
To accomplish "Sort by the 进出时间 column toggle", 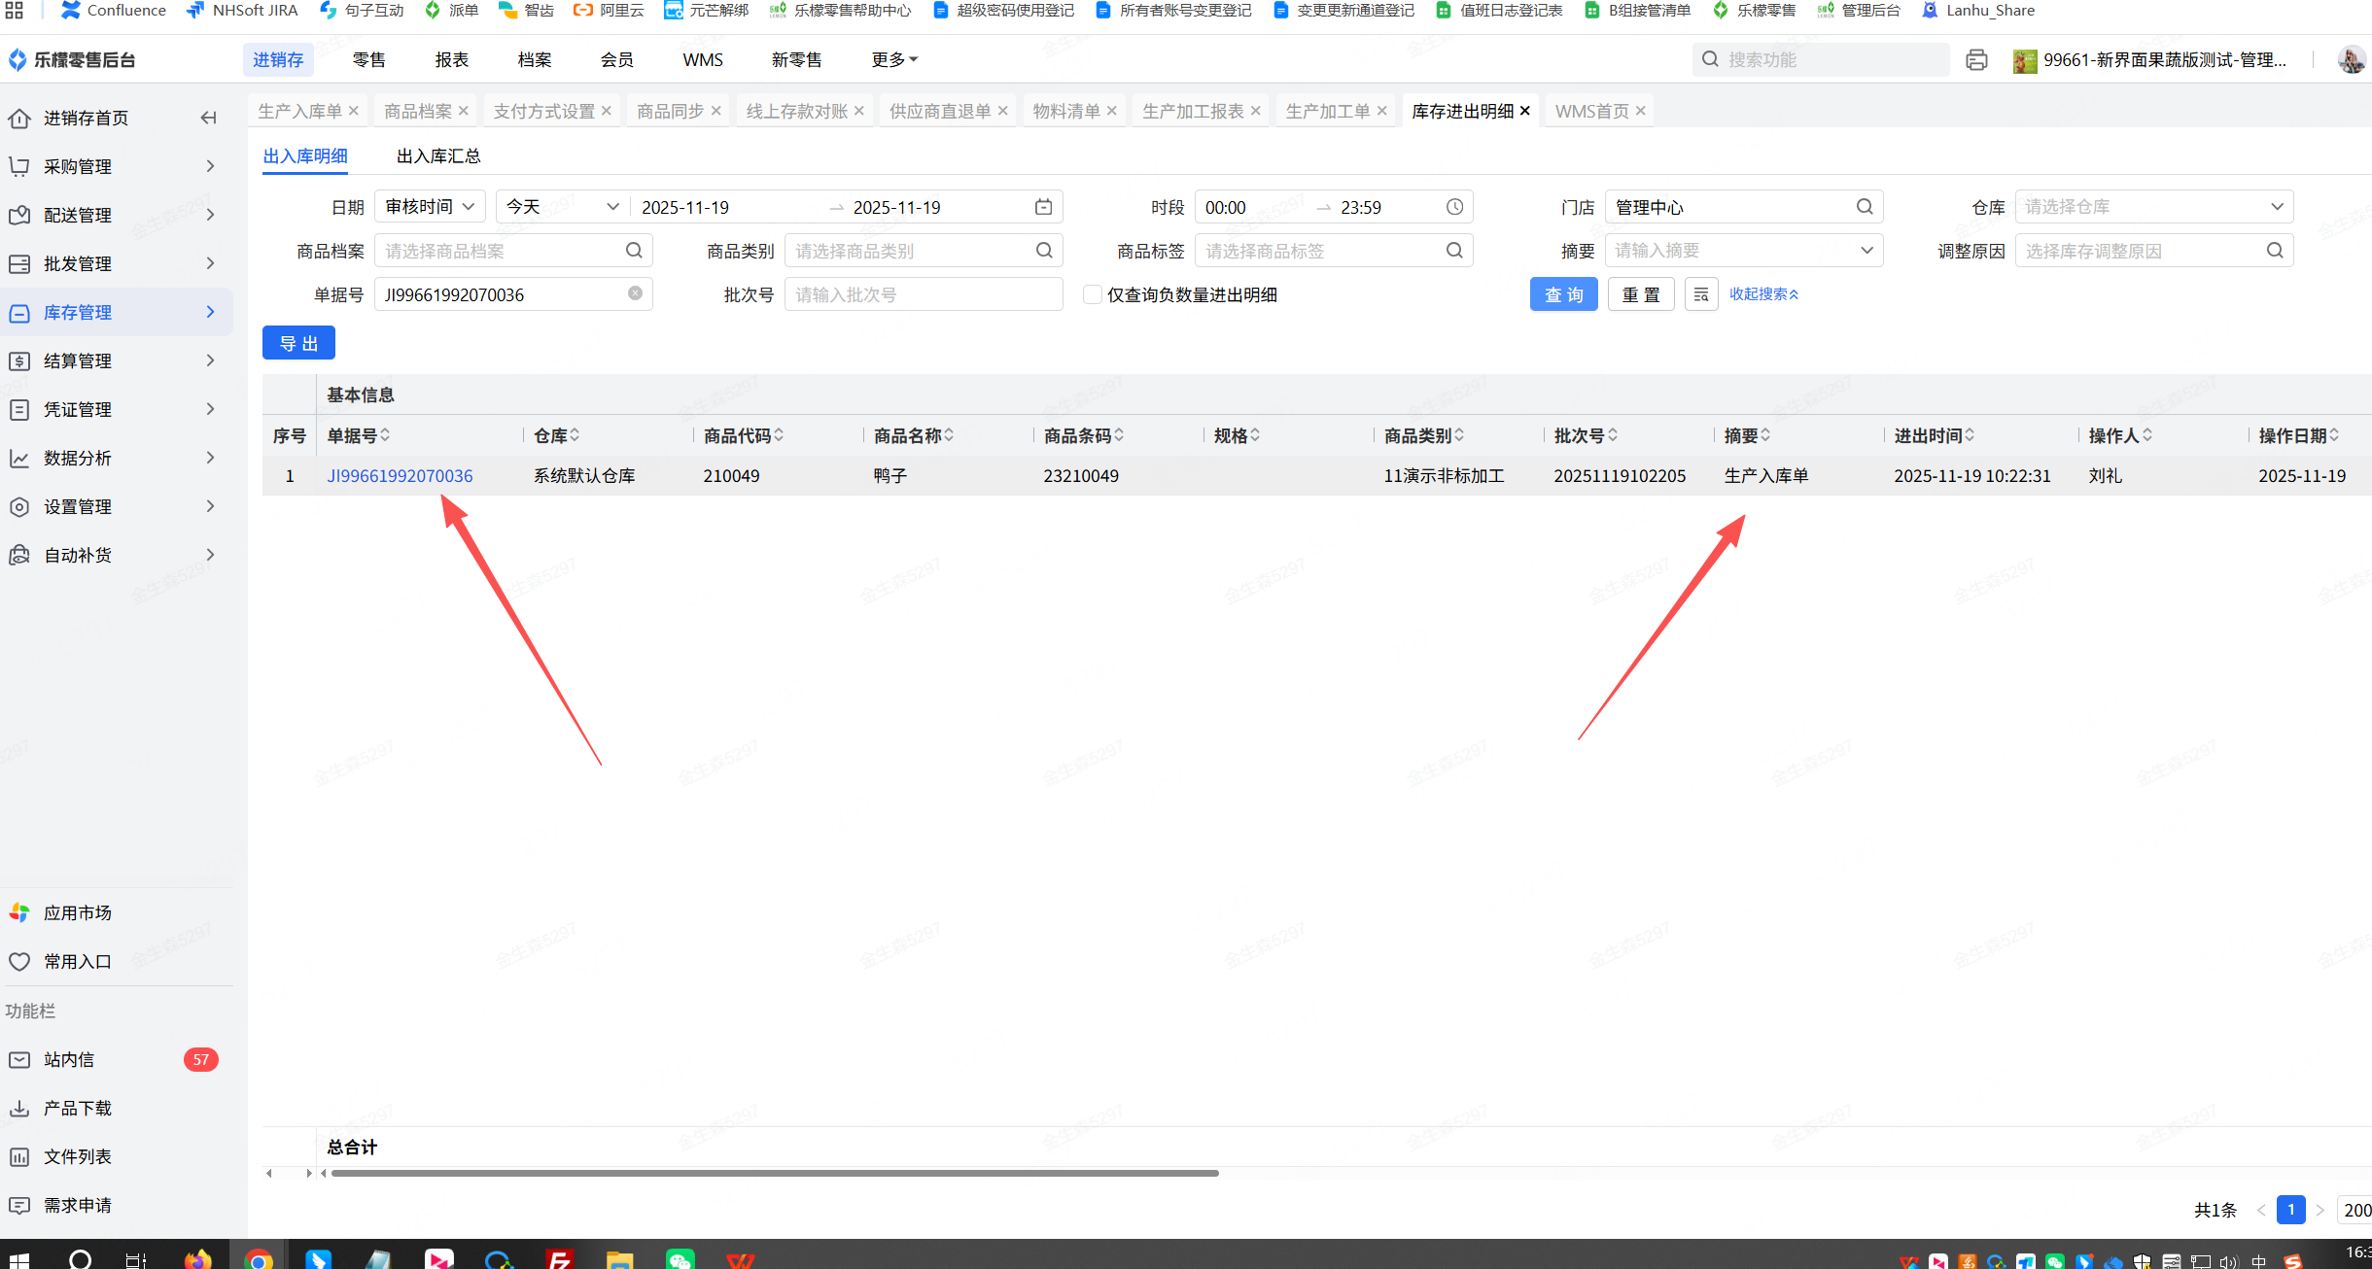I will click(1970, 435).
